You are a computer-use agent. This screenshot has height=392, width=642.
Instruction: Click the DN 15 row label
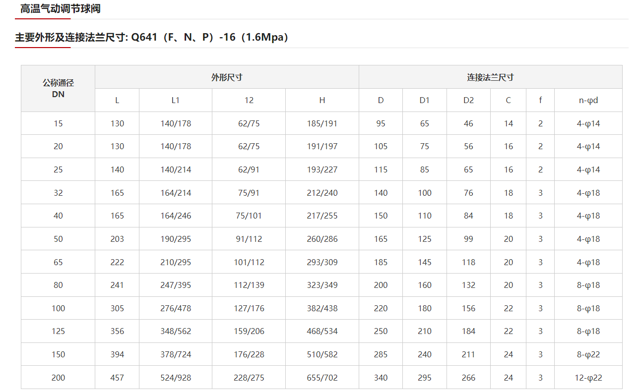click(x=58, y=123)
